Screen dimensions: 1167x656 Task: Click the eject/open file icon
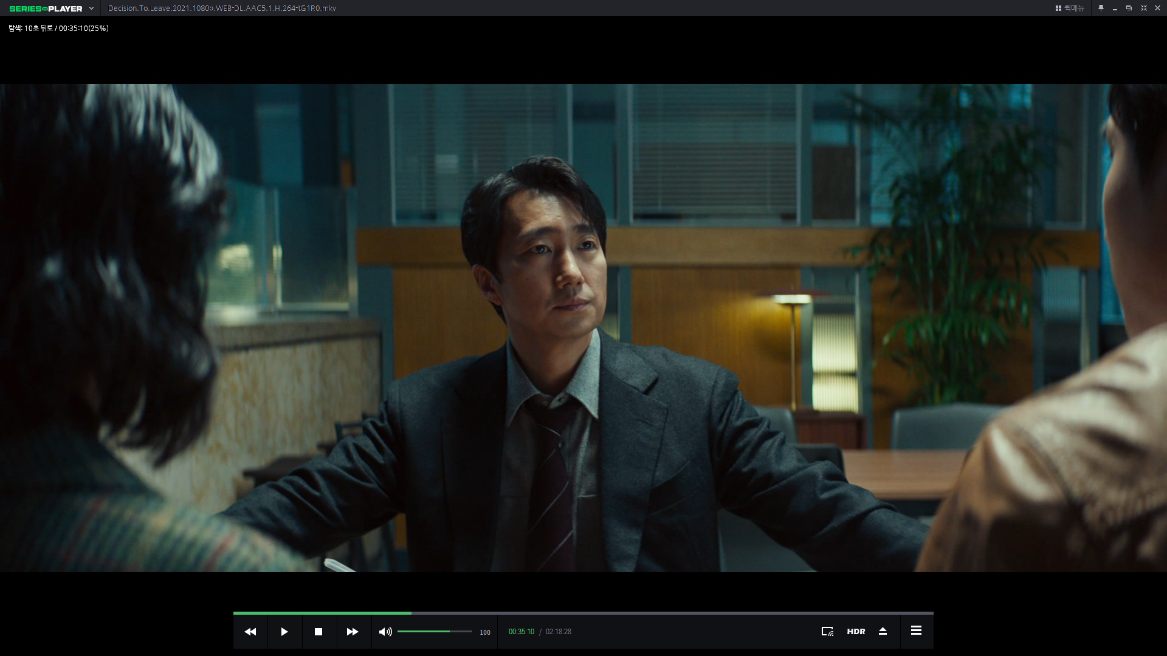[883, 632]
